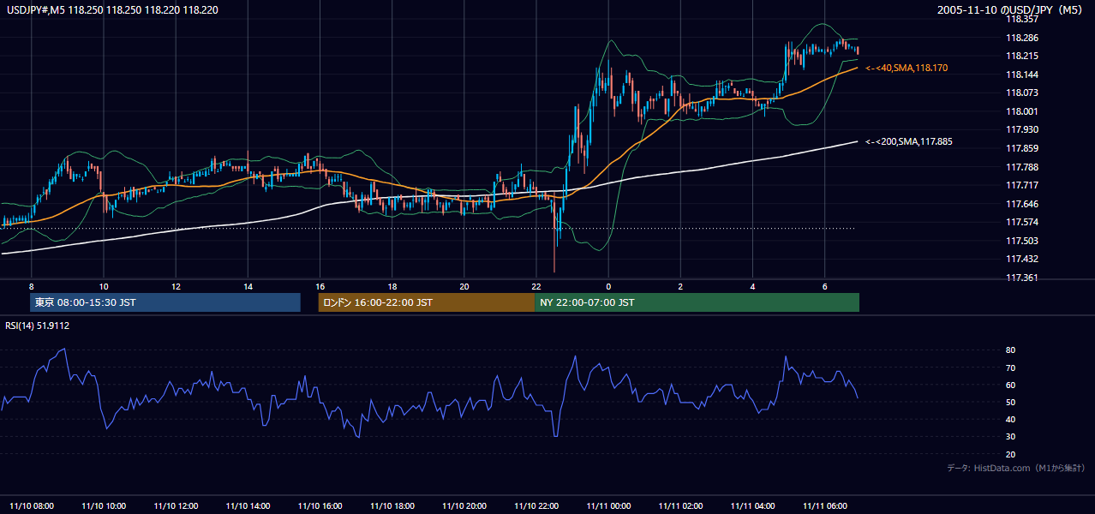Click hour marker 18 under the price chart
The height and width of the screenshot is (514, 1095).
(x=392, y=286)
